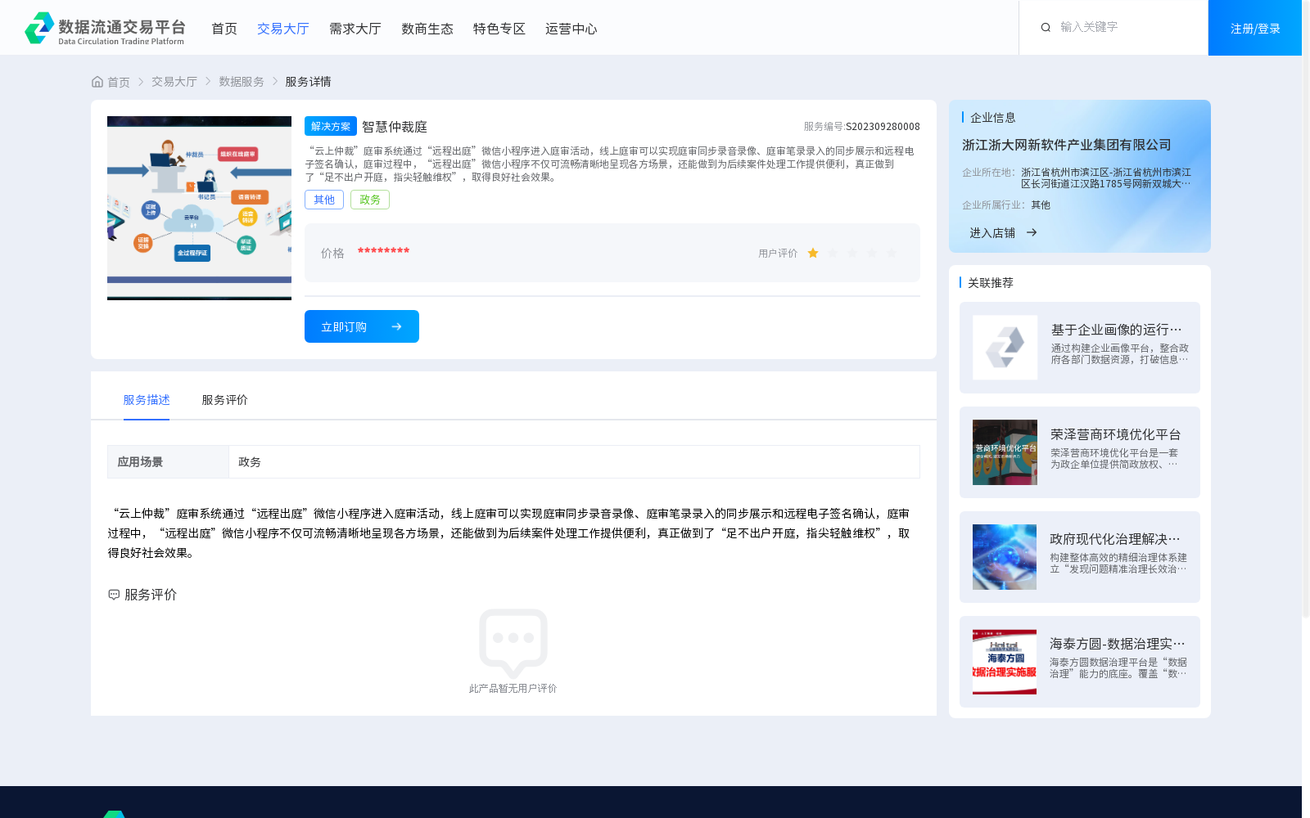Open 海泰方圆-数据治理实 recommendation title
Viewport: 1310px width, 818px height.
point(1118,644)
